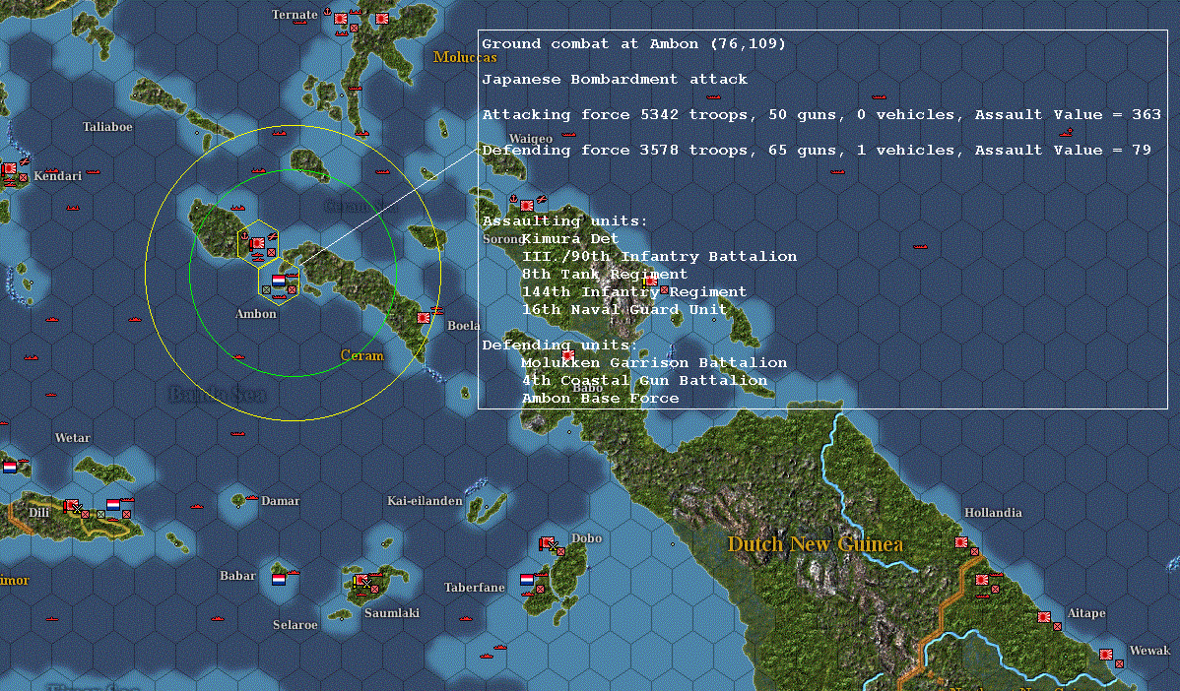Select the Japanese flag at Babo
The image size is (1180, 691).
click(x=568, y=355)
